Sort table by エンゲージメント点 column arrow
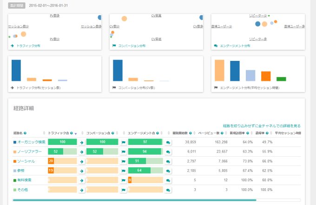This screenshot has height=205, width=316. click(x=162, y=133)
